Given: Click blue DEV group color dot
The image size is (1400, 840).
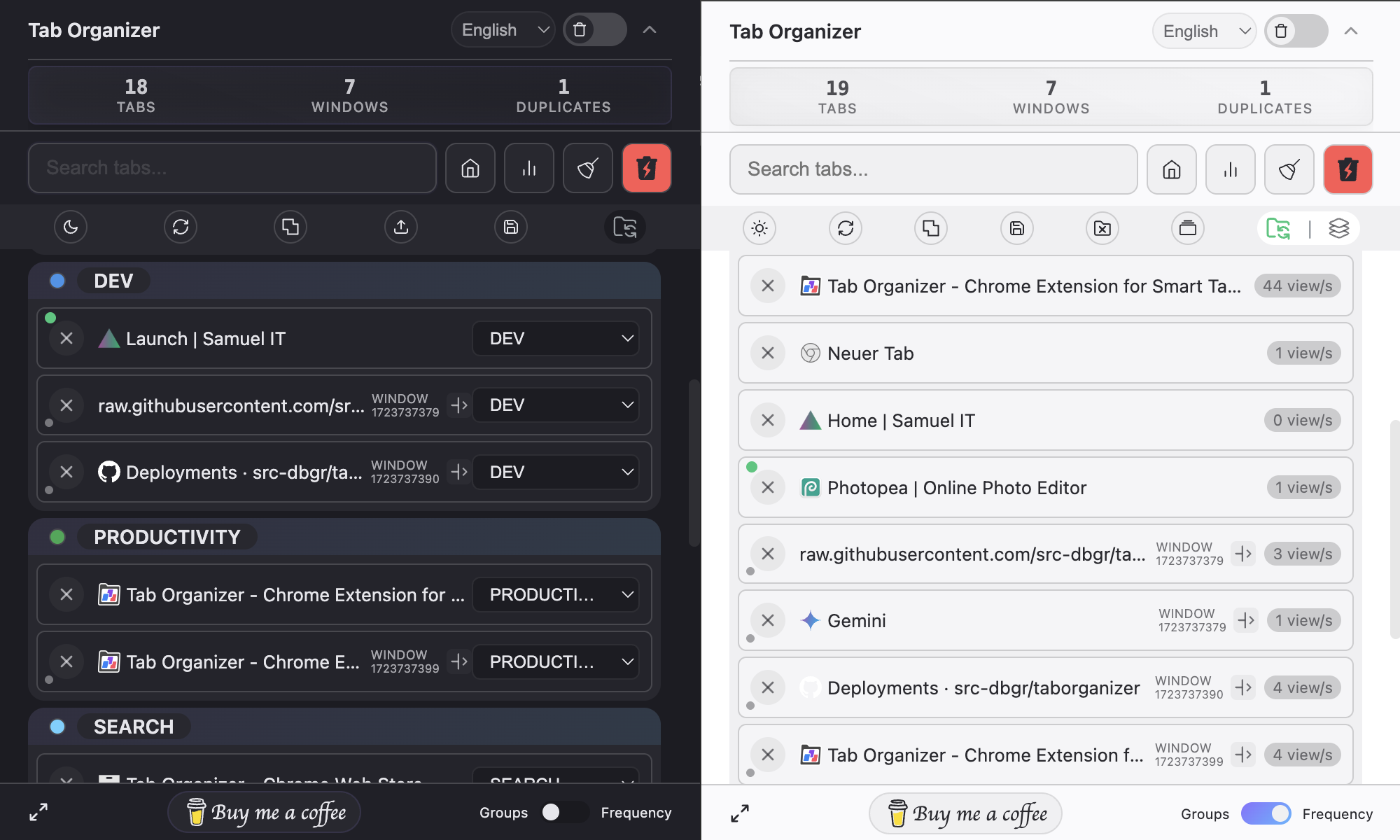Looking at the screenshot, I should (x=57, y=281).
